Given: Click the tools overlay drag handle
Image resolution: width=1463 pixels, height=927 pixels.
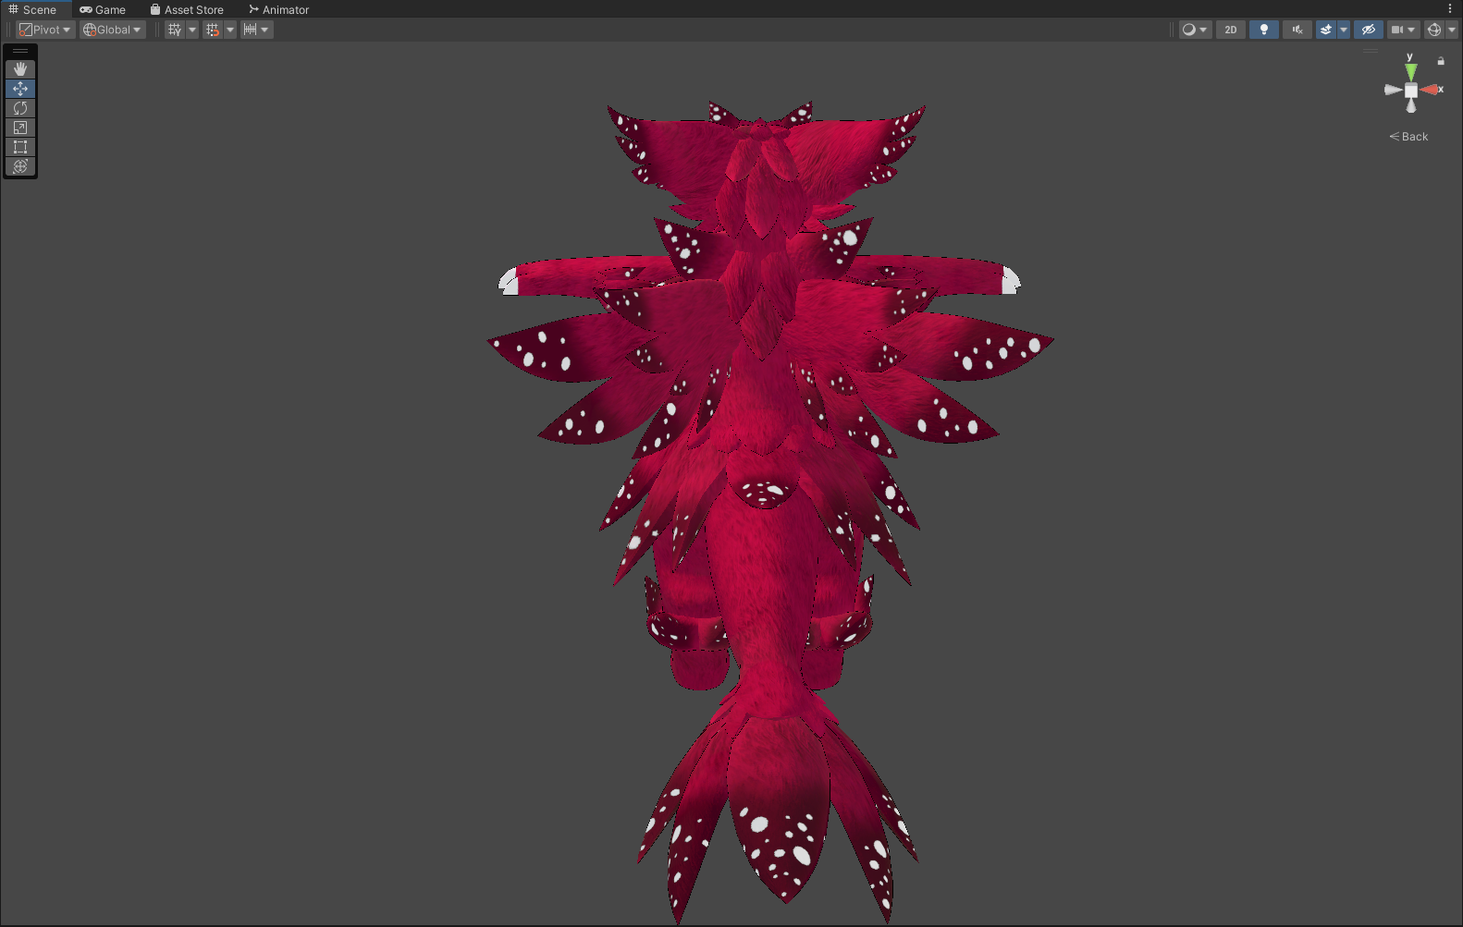Looking at the screenshot, I should (20, 51).
